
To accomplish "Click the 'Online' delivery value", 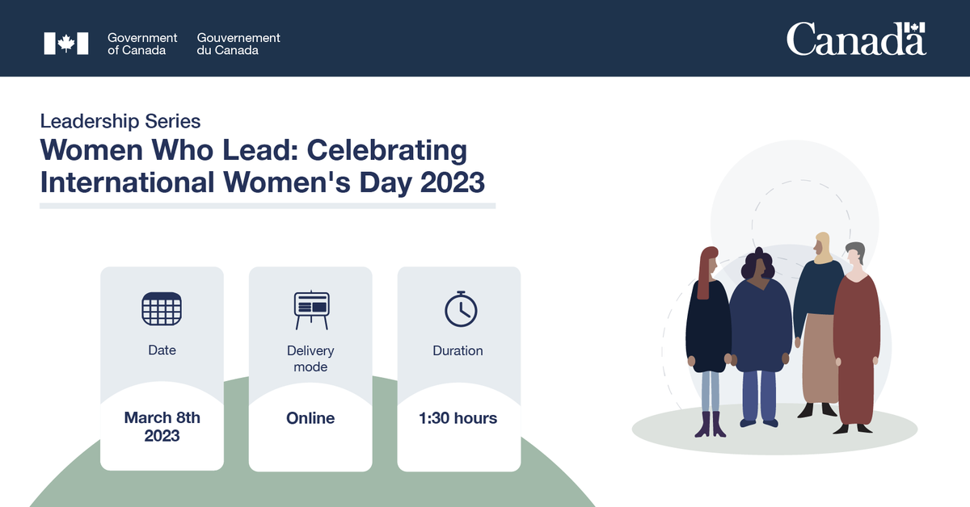I will pyautogui.click(x=310, y=418).
